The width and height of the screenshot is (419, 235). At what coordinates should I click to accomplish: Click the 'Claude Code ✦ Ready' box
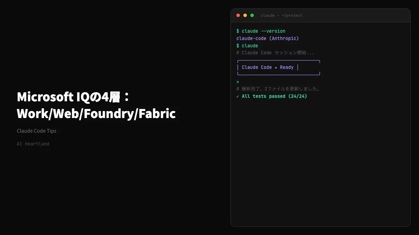[279, 68]
